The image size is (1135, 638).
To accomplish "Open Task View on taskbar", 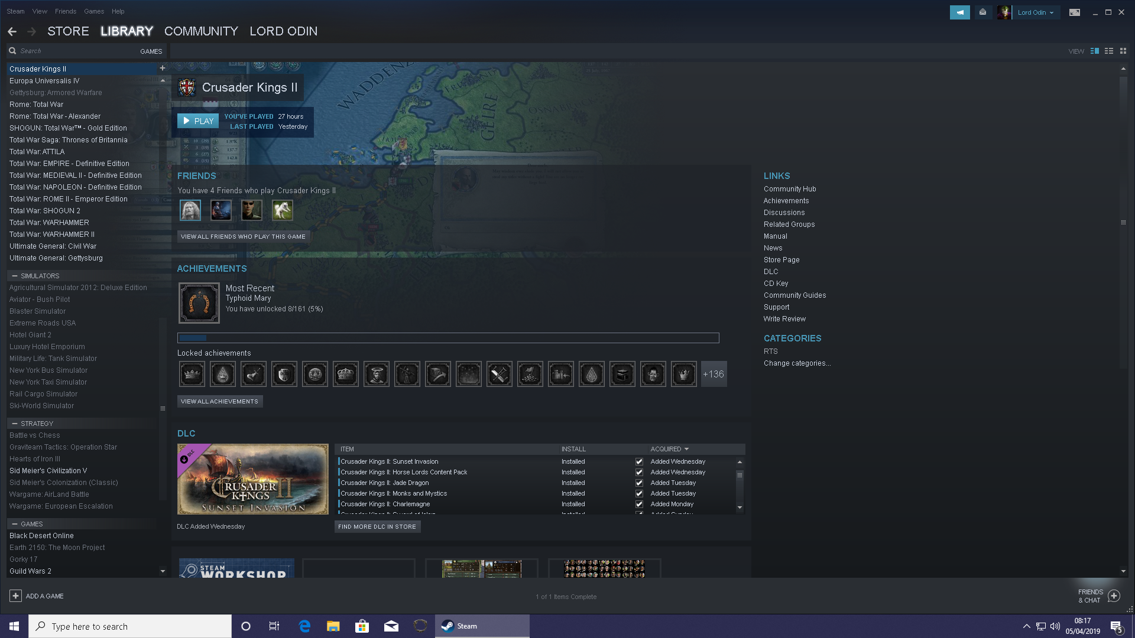I will [x=274, y=626].
